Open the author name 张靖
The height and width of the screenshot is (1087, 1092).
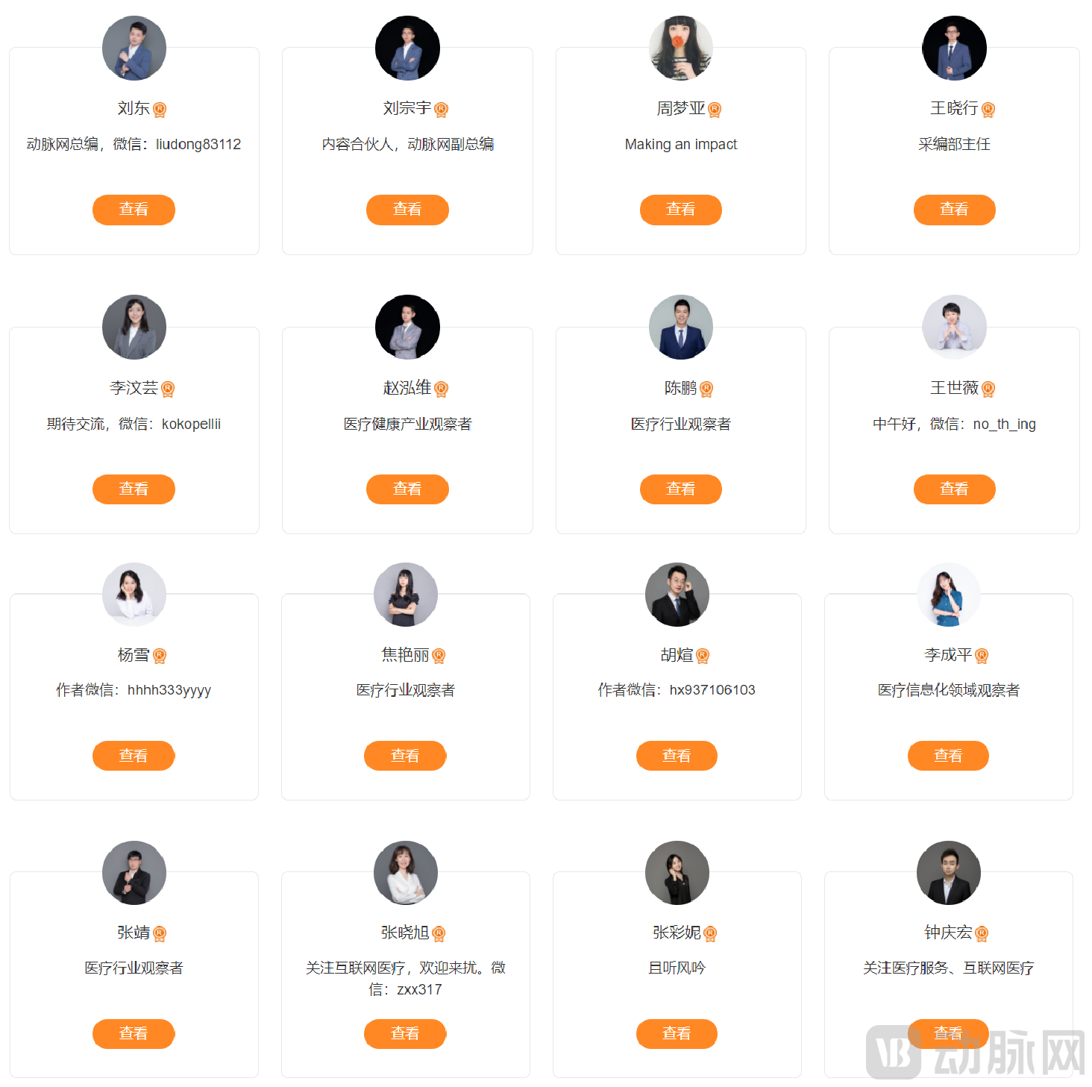click(x=134, y=933)
